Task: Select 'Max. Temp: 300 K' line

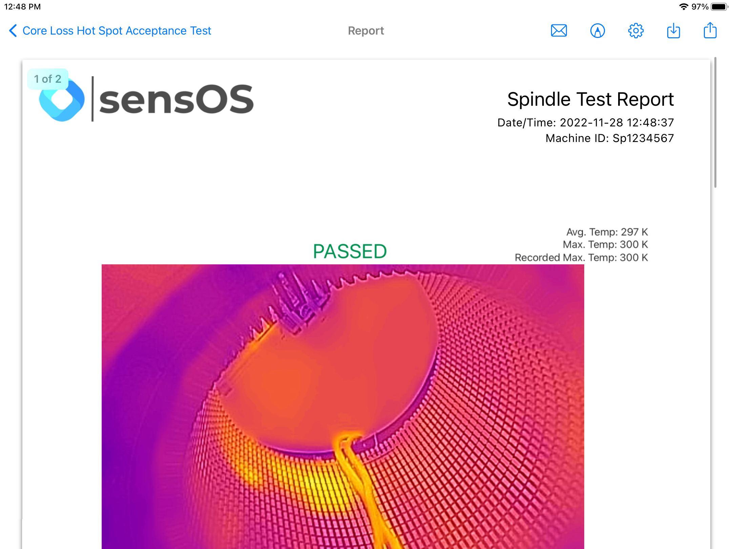Action: tap(605, 244)
